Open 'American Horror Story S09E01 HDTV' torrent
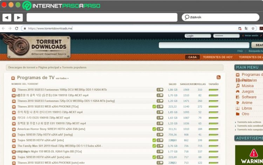 pyautogui.click(x=51, y=129)
